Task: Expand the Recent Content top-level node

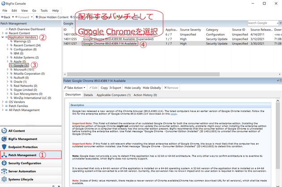Action: click(x=3, y=33)
